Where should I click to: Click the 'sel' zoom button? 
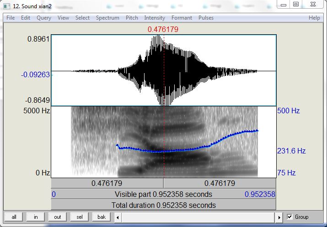[x=80, y=217]
